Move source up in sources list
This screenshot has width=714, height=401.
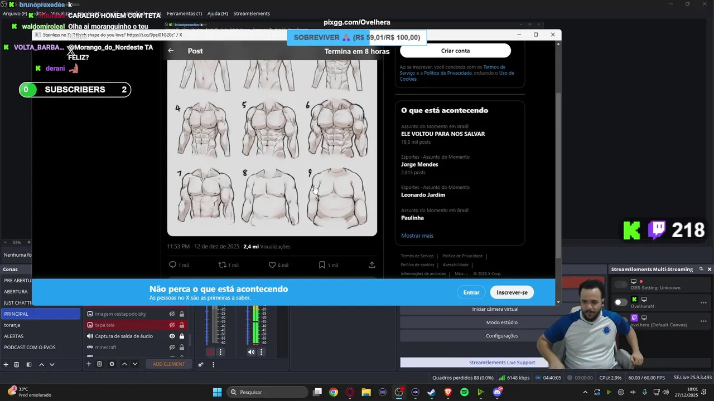pos(124,364)
